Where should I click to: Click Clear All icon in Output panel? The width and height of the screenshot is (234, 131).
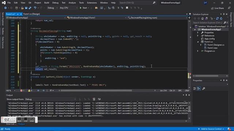tap(94, 99)
